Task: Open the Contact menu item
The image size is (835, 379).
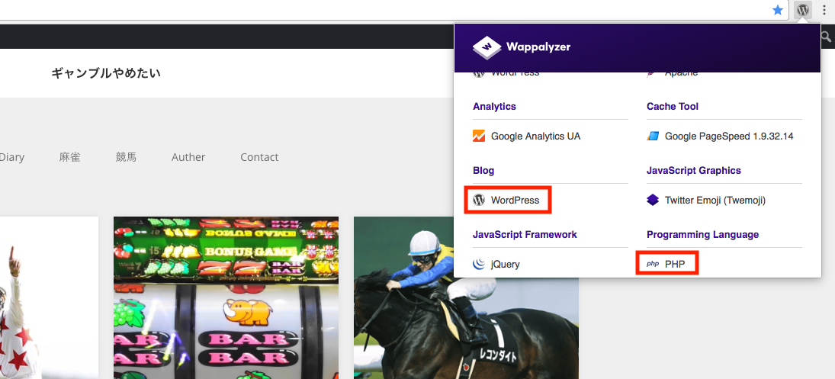Action: 259,157
